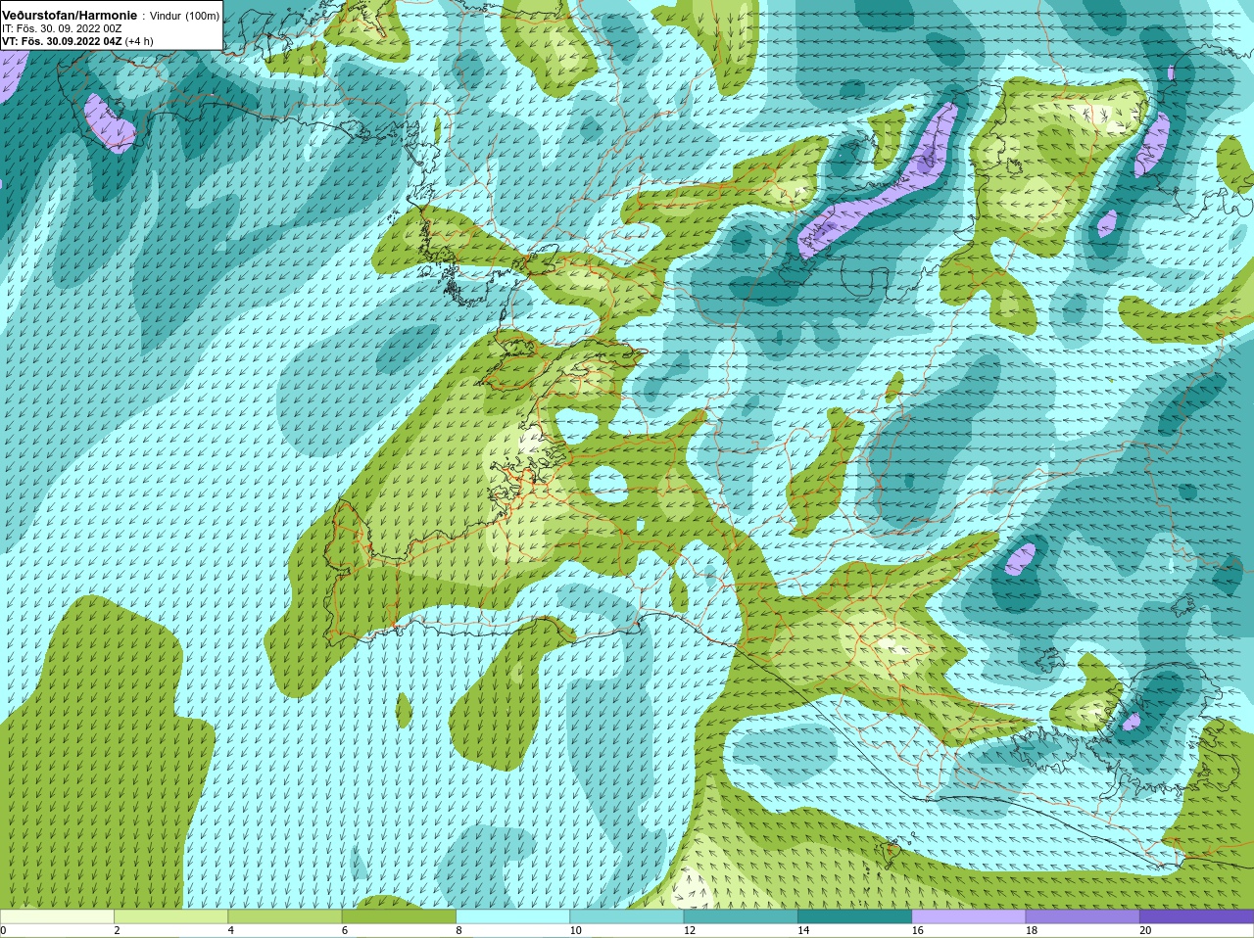Viewport: 1254px width, 938px height.
Task: Click the Veðurstofan/Harmonie title text
Action: [x=70, y=16]
